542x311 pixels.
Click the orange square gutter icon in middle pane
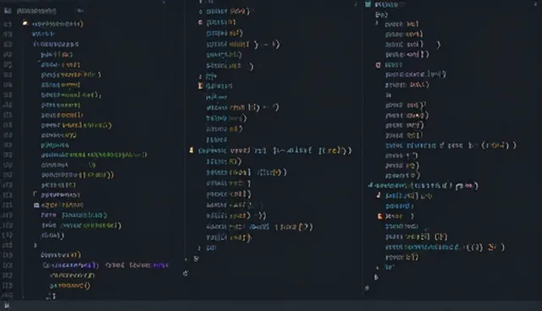(200, 85)
